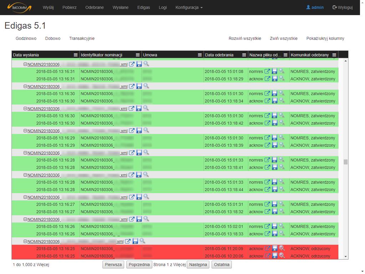Click the TelCOMM logo
Viewport: 365px width, 274px height.
coord(20,7)
